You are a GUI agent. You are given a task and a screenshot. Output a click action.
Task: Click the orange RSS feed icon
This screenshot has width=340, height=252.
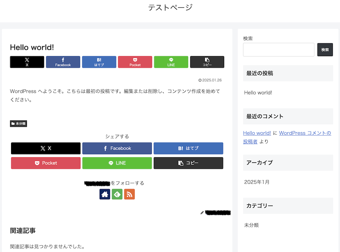[130, 194]
